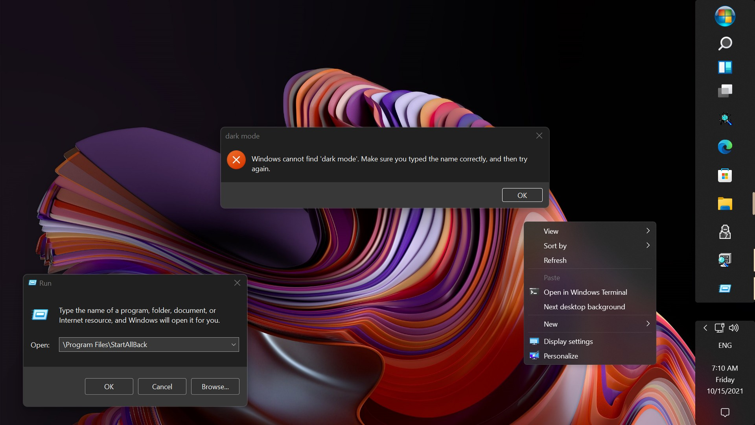This screenshot has height=425, width=755.
Task: Open the Search icon on taskbar
Action: pos(725,44)
